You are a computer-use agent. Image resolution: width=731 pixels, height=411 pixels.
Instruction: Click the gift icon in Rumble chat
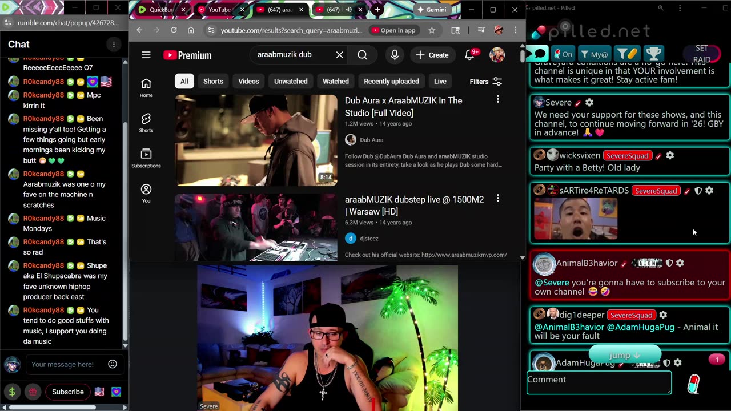33,392
